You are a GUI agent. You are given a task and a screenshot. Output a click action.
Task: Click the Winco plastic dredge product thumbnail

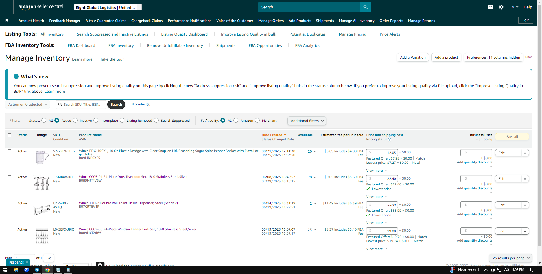(42, 157)
